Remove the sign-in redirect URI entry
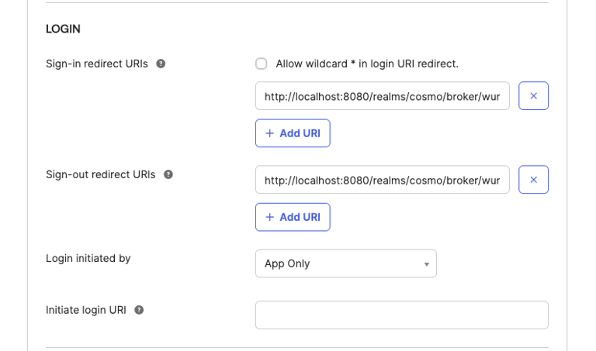The image size is (596, 351). [533, 96]
